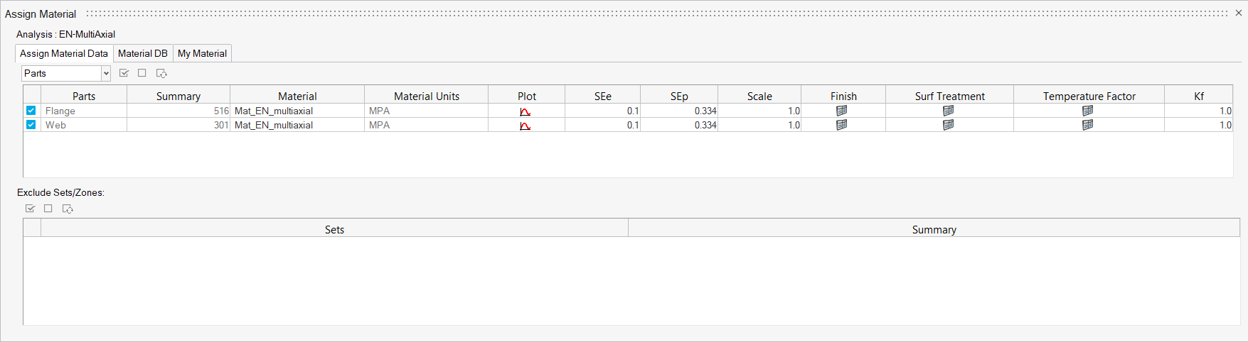Click unselect-all icon under Exclude Sets/Zones
Image resolution: width=1248 pixels, height=342 pixels.
coord(48,209)
